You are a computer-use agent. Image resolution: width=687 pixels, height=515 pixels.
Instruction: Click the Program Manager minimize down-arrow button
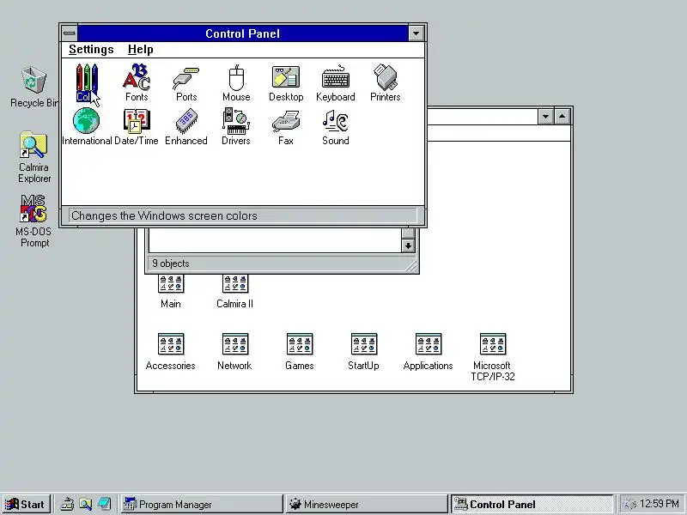(x=545, y=117)
